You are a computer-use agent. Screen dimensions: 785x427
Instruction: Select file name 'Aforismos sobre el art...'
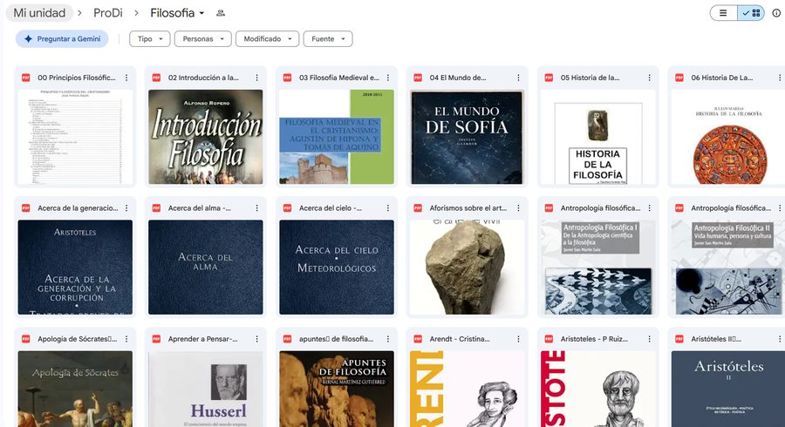[x=468, y=208]
